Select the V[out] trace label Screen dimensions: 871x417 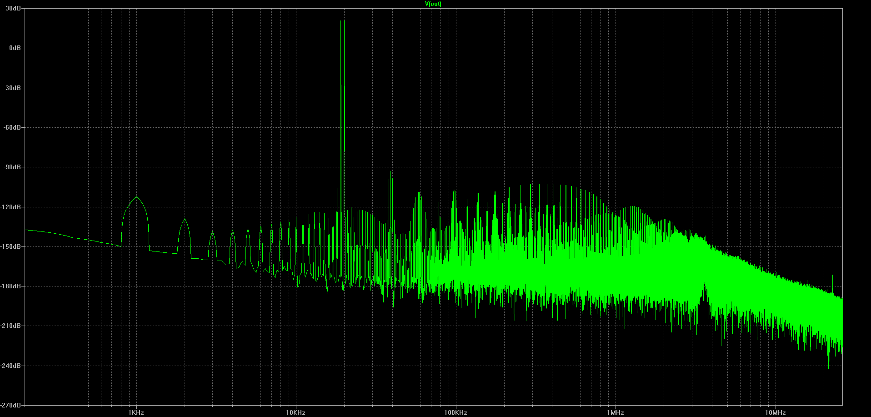pyautogui.click(x=433, y=4)
